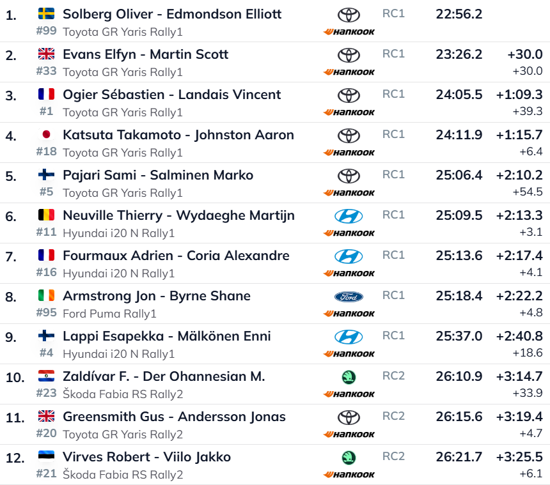Click Lappi's stage time 25:37.0
550x485 pixels.
point(459,336)
